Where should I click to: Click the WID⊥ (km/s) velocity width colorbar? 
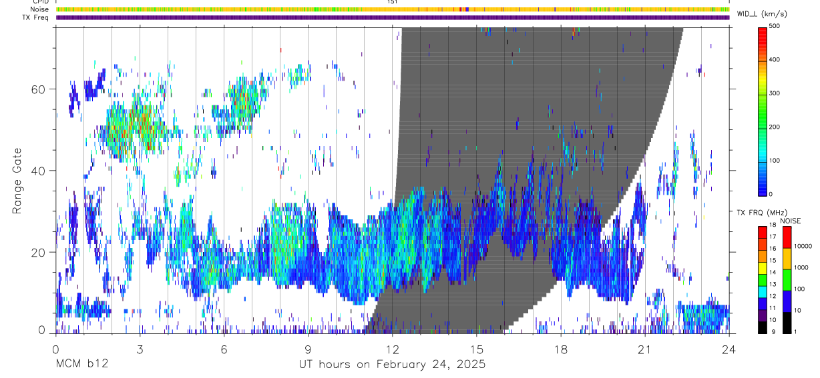coord(763,111)
